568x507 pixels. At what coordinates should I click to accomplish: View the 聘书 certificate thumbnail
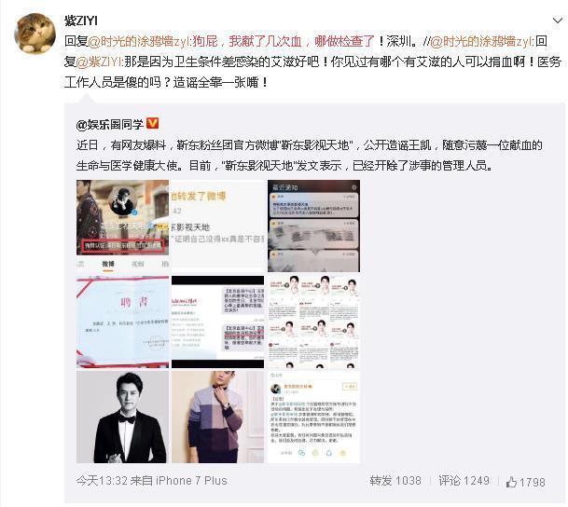(122, 322)
